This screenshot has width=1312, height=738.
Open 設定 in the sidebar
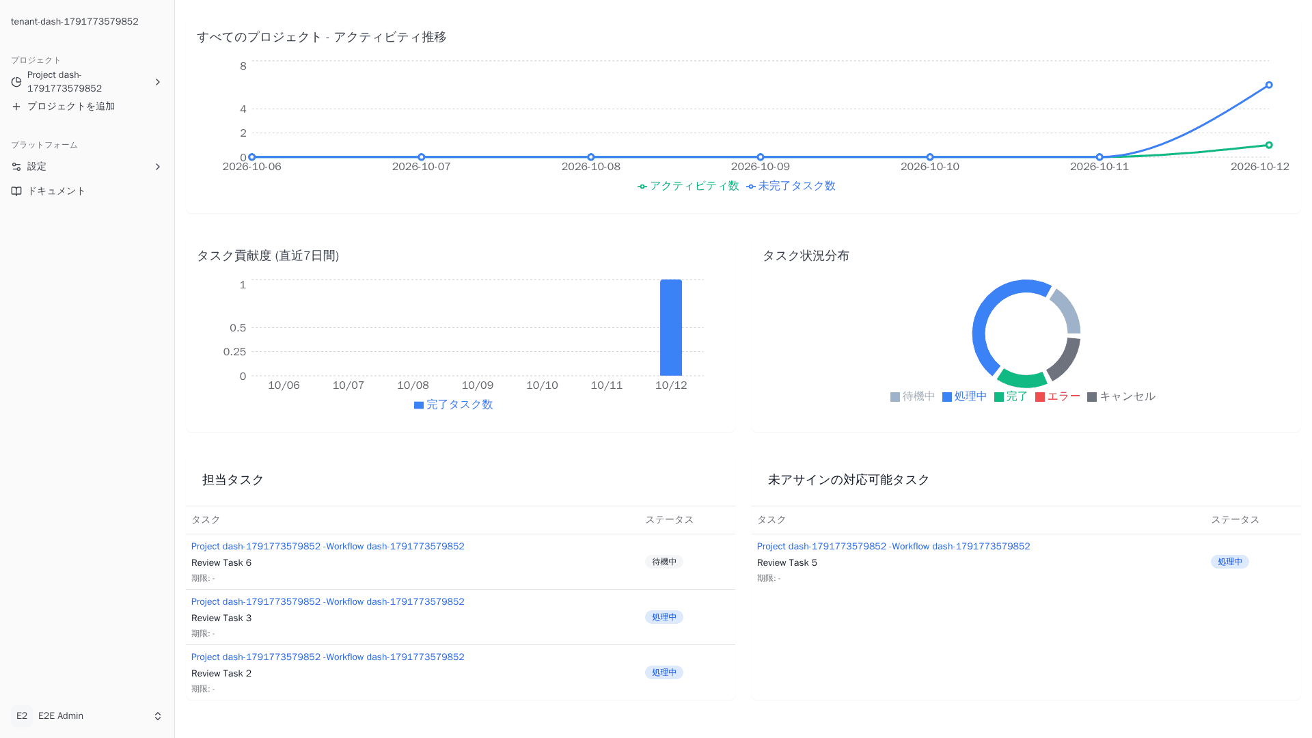pos(87,167)
